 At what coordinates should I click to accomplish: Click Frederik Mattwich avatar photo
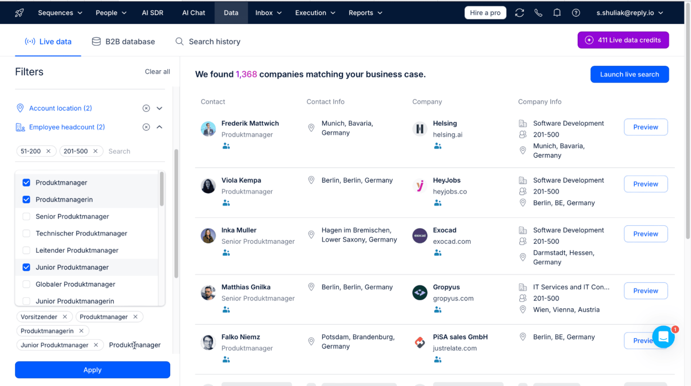pos(208,129)
